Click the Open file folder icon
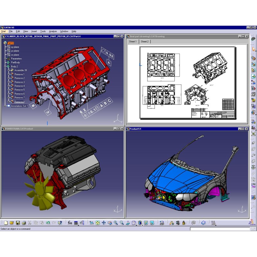Screen dimensions: 257x257 coord(12,223)
